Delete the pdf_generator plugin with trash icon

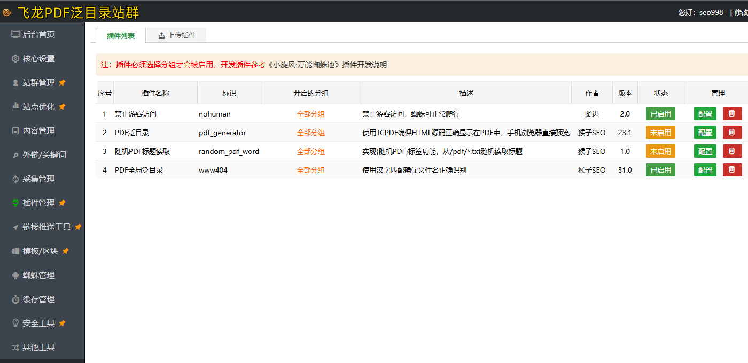point(732,132)
